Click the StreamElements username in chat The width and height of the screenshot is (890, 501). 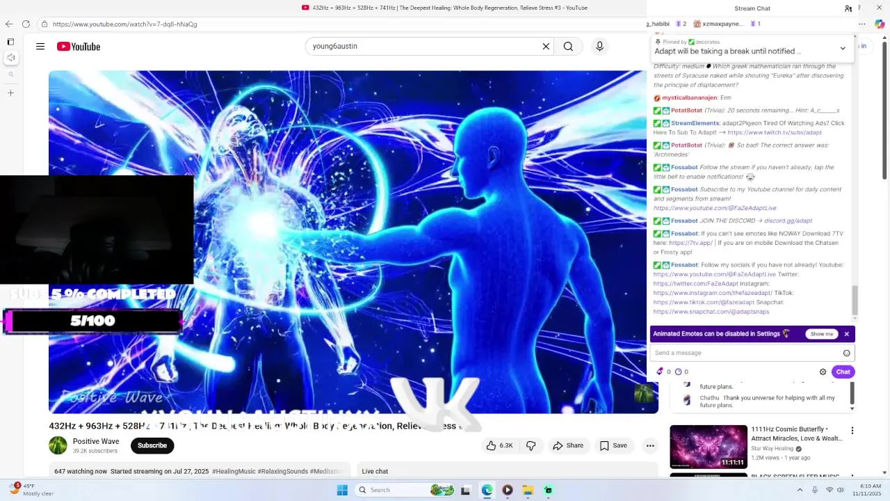tap(695, 123)
